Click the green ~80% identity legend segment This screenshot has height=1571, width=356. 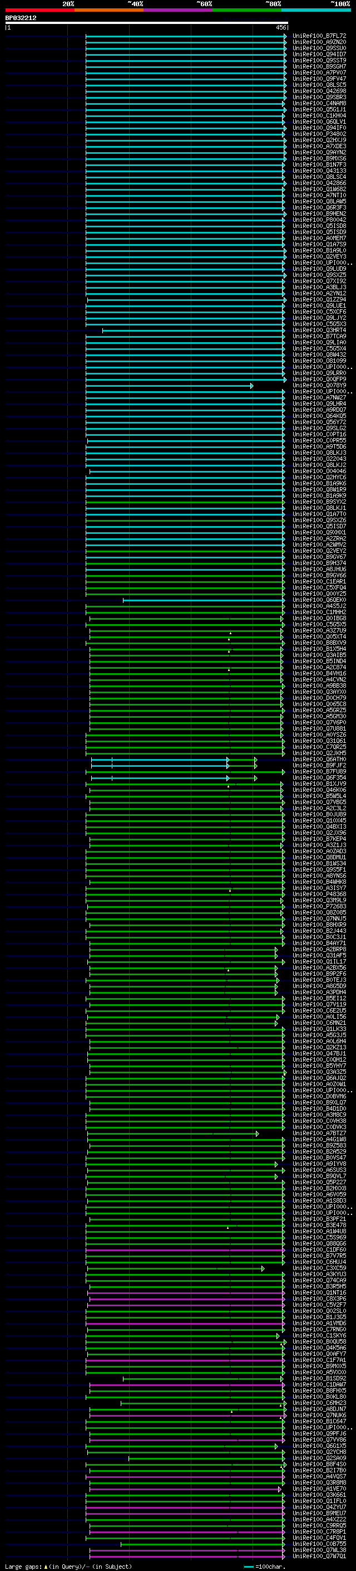[x=247, y=10]
